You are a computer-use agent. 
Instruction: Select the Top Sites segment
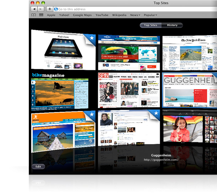(151, 25)
